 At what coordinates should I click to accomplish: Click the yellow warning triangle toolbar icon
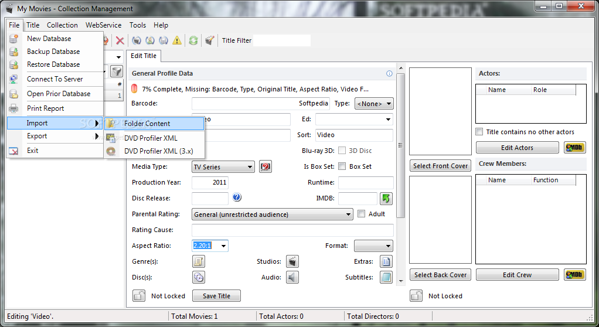point(177,40)
